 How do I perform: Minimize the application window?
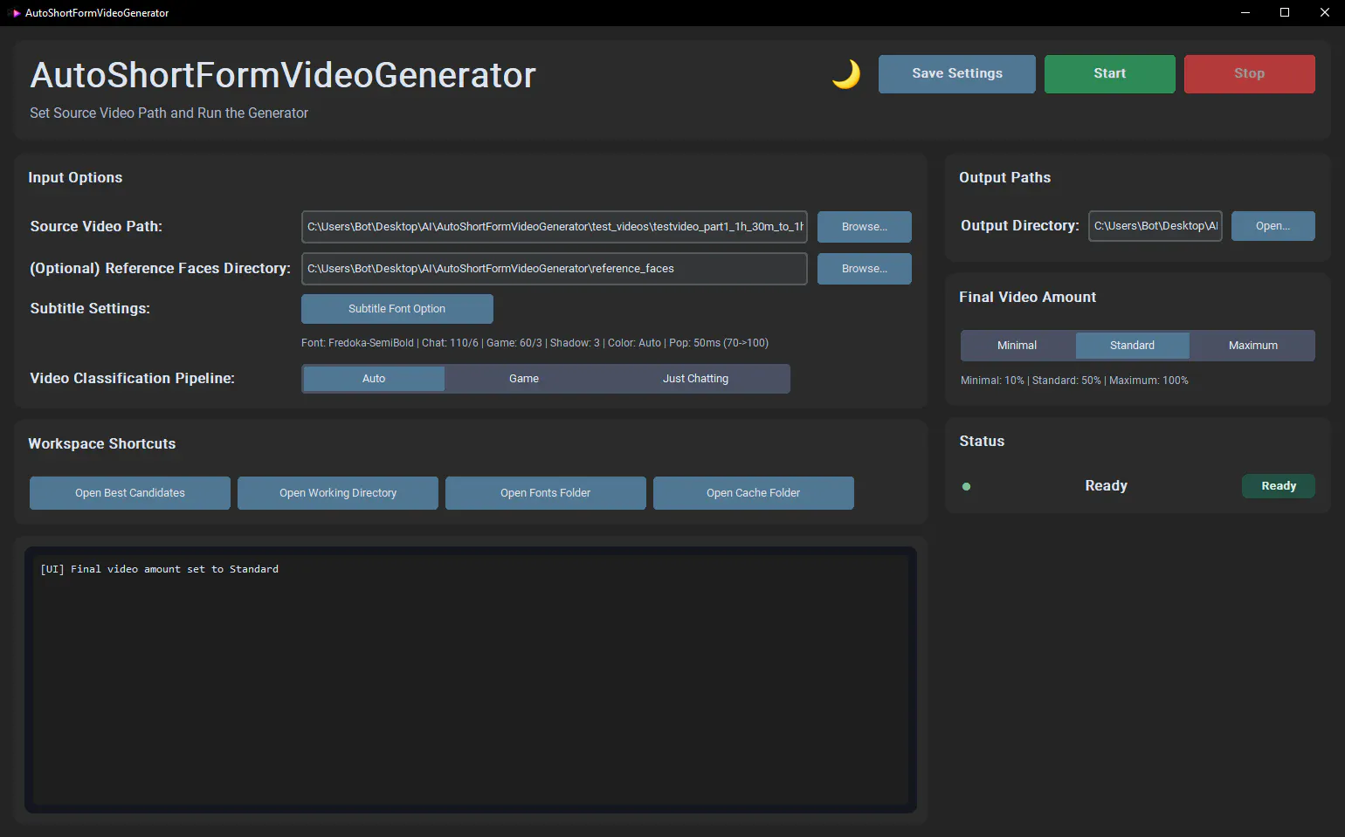click(1245, 12)
